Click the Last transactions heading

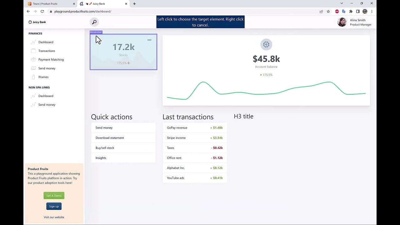point(188,117)
